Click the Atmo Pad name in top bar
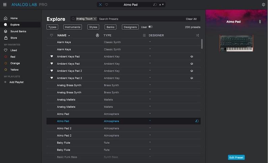The image size is (268, 163). (x=131, y=5)
